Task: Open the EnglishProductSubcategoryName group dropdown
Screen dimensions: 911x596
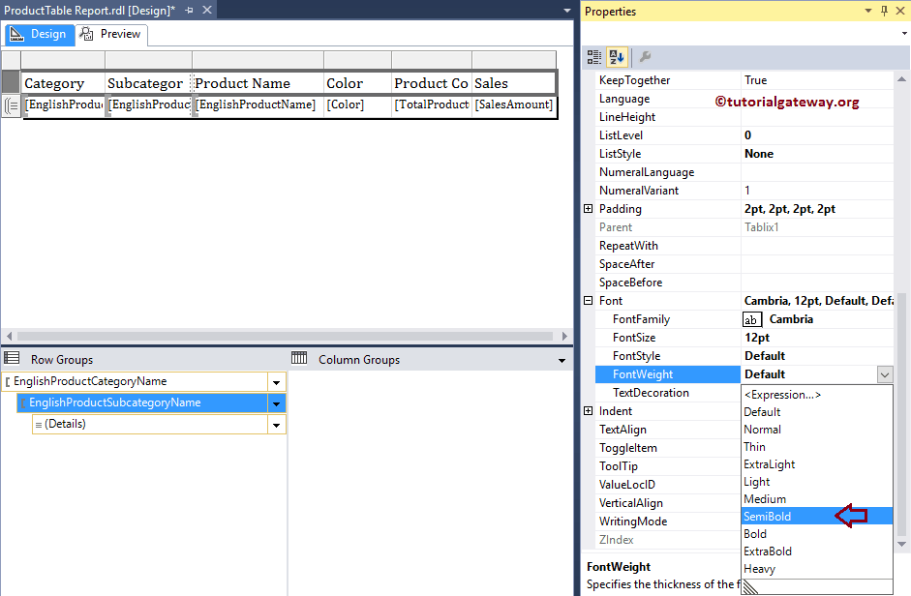Action: click(277, 402)
